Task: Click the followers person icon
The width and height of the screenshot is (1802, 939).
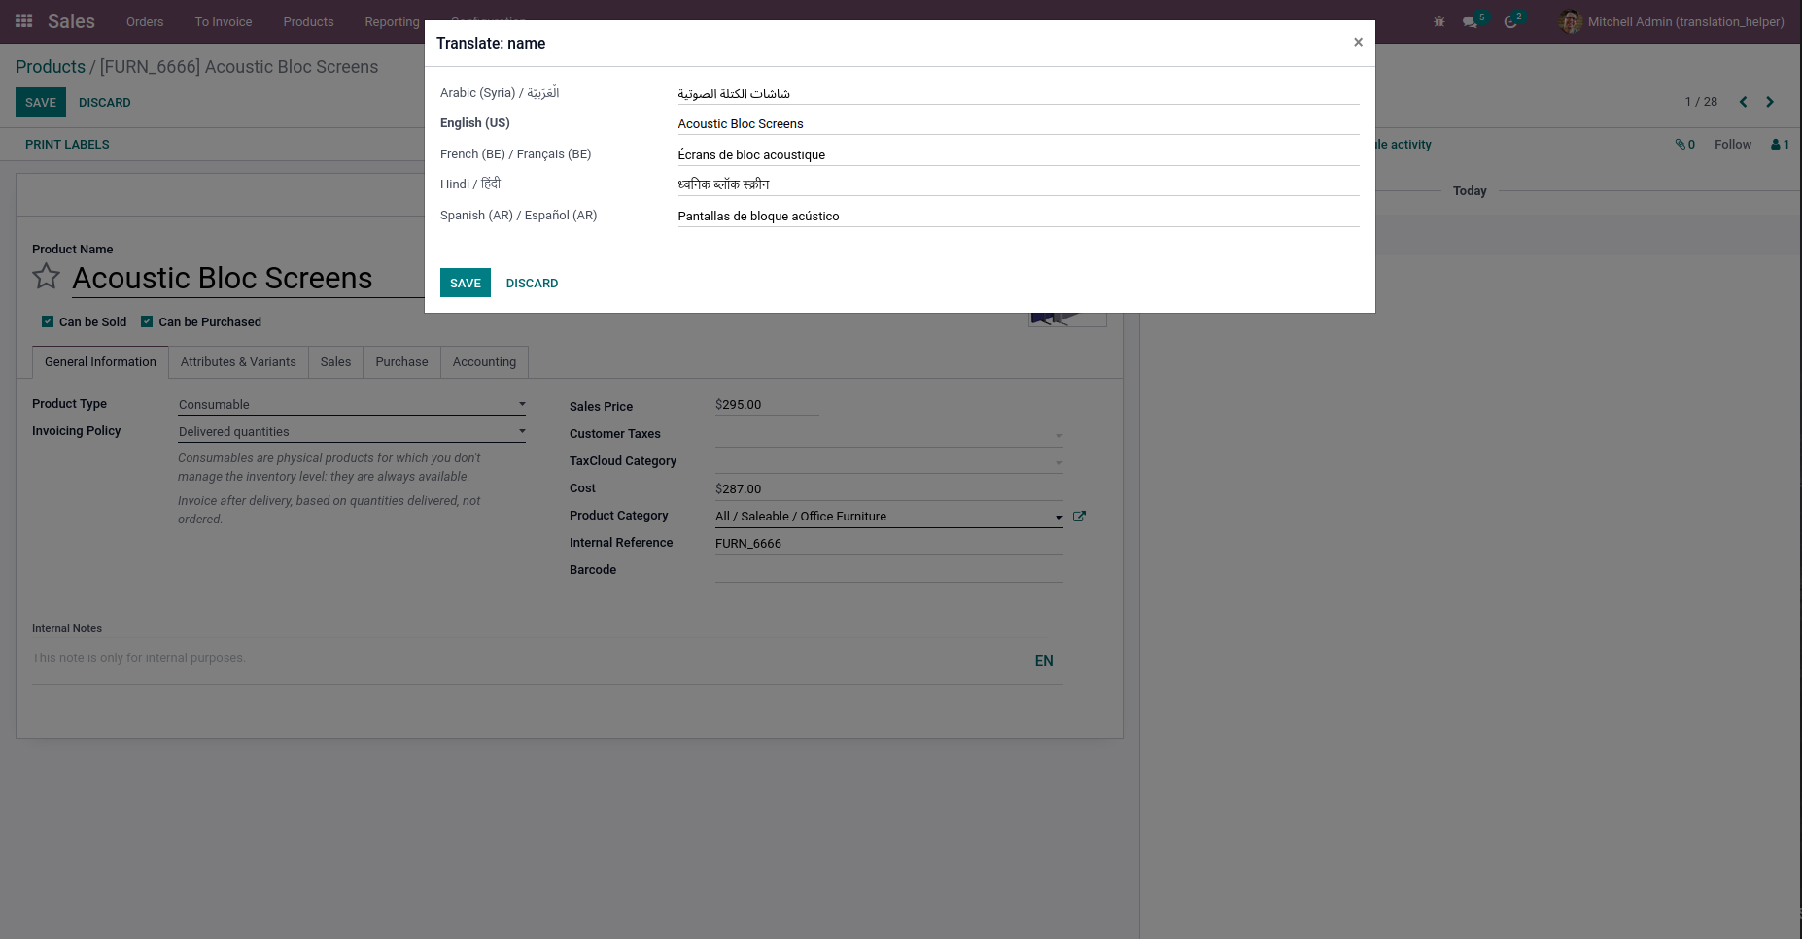Action: coord(1780,144)
